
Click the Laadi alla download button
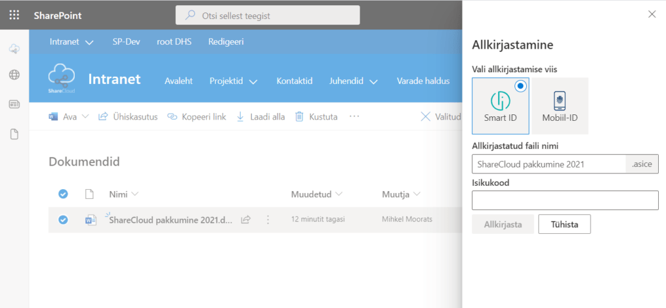[x=260, y=117]
